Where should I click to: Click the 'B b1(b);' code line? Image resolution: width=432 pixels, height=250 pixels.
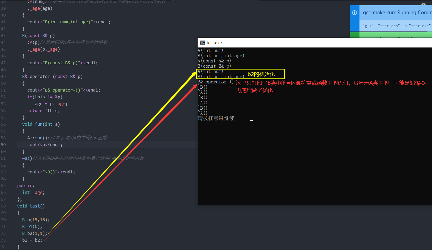[32, 226]
